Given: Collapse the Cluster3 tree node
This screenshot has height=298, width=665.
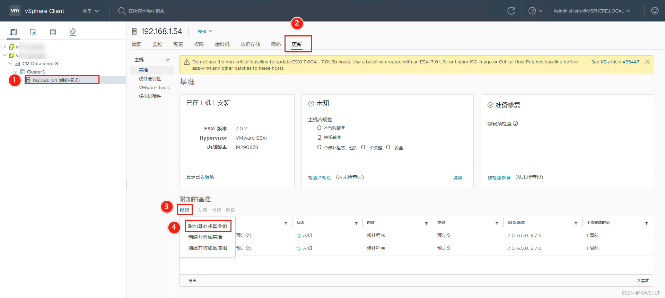Looking at the screenshot, I should (16, 72).
